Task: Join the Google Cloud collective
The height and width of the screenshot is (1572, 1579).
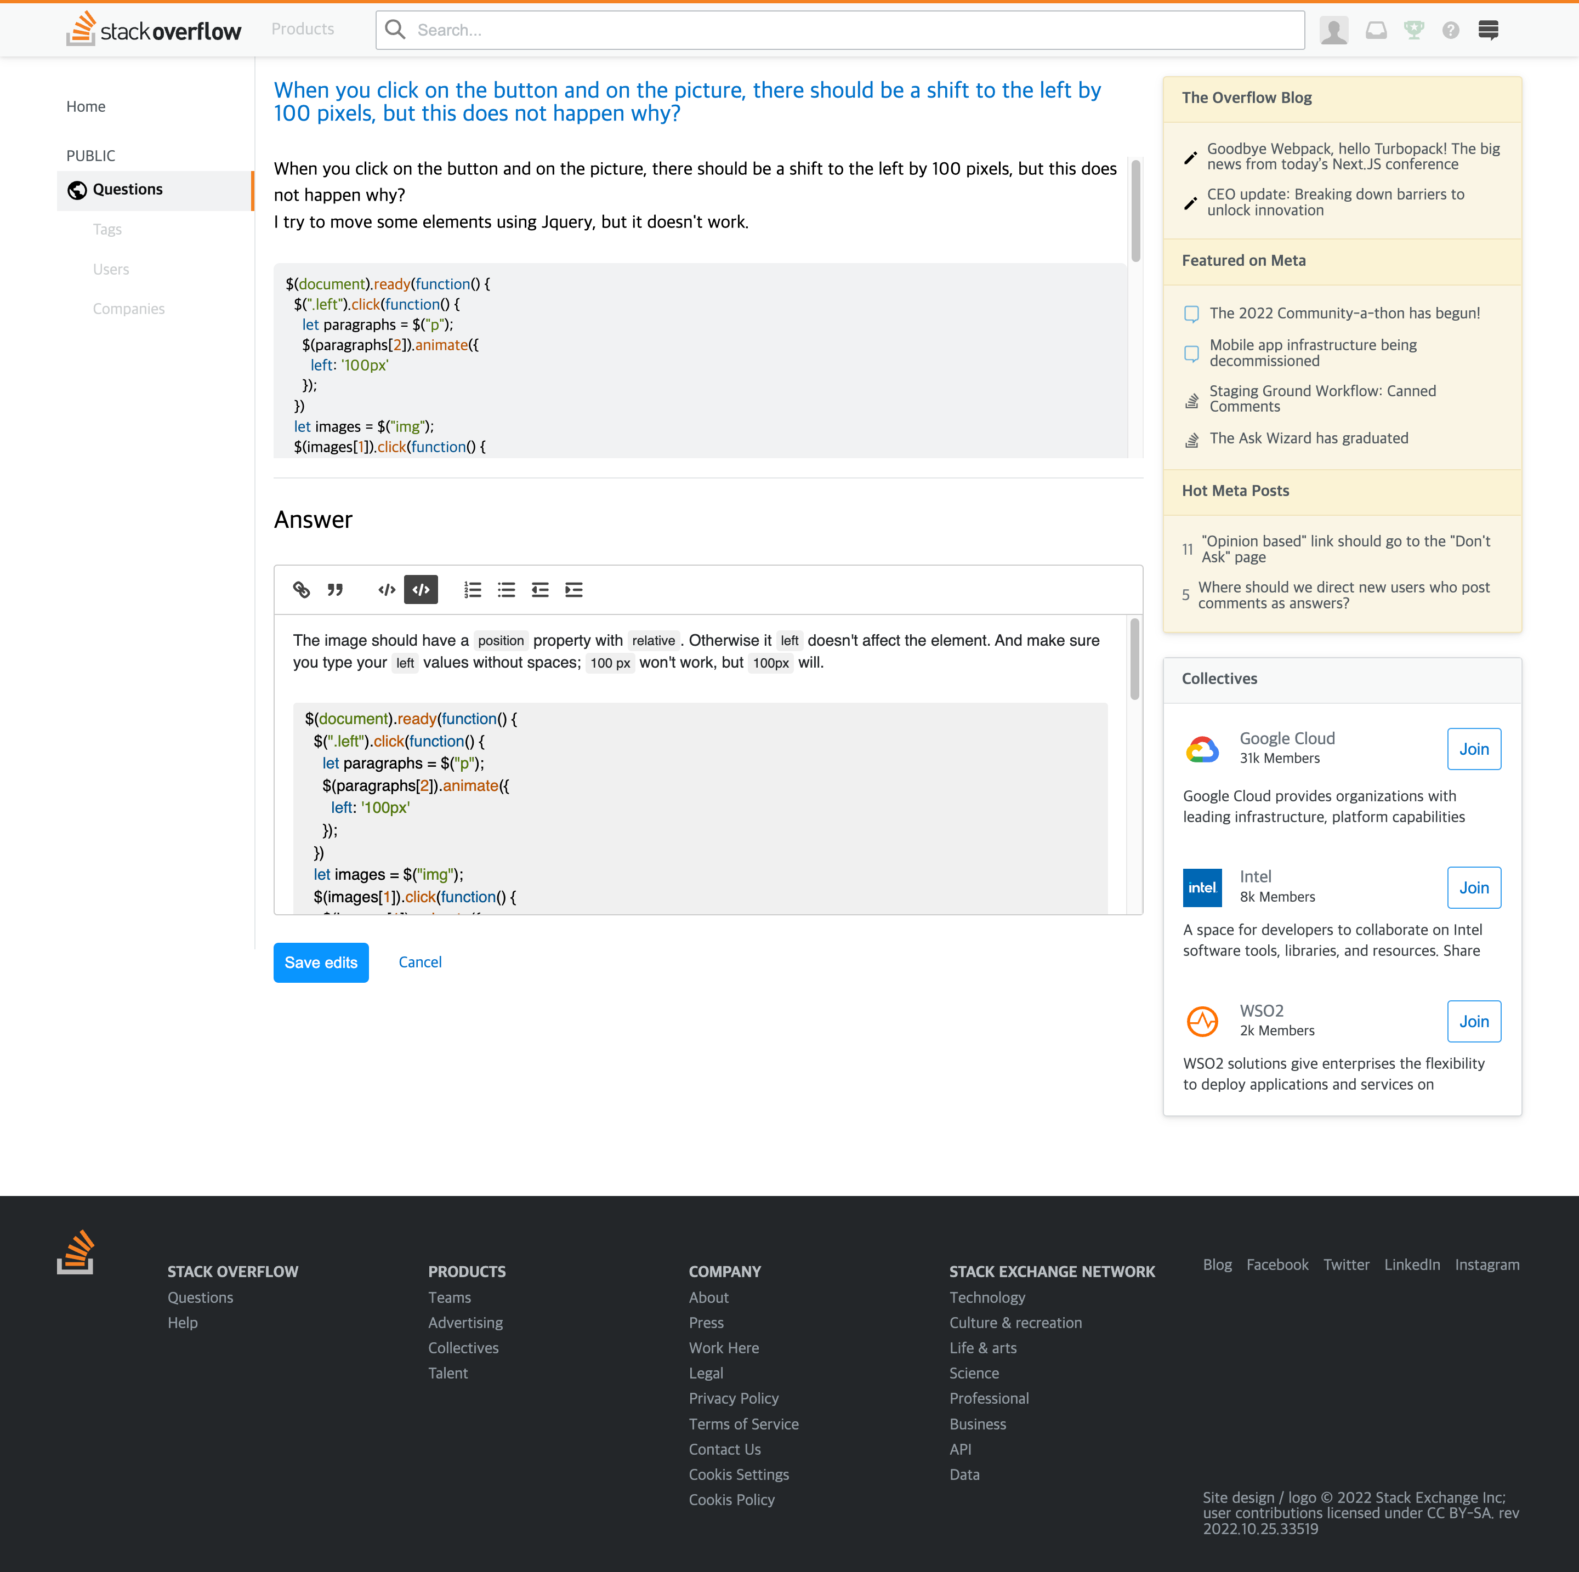Action: 1474,749
